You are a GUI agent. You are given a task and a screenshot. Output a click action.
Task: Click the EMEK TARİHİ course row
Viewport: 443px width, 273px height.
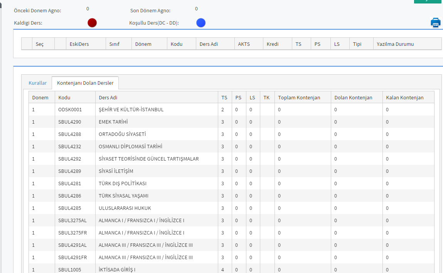pos(231,122)
